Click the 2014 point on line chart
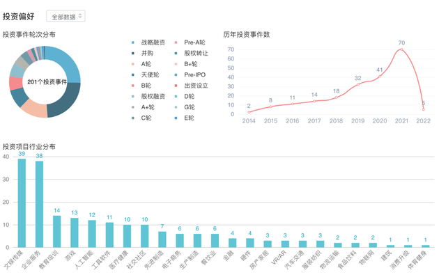The image size is (439, 277). 249,112
